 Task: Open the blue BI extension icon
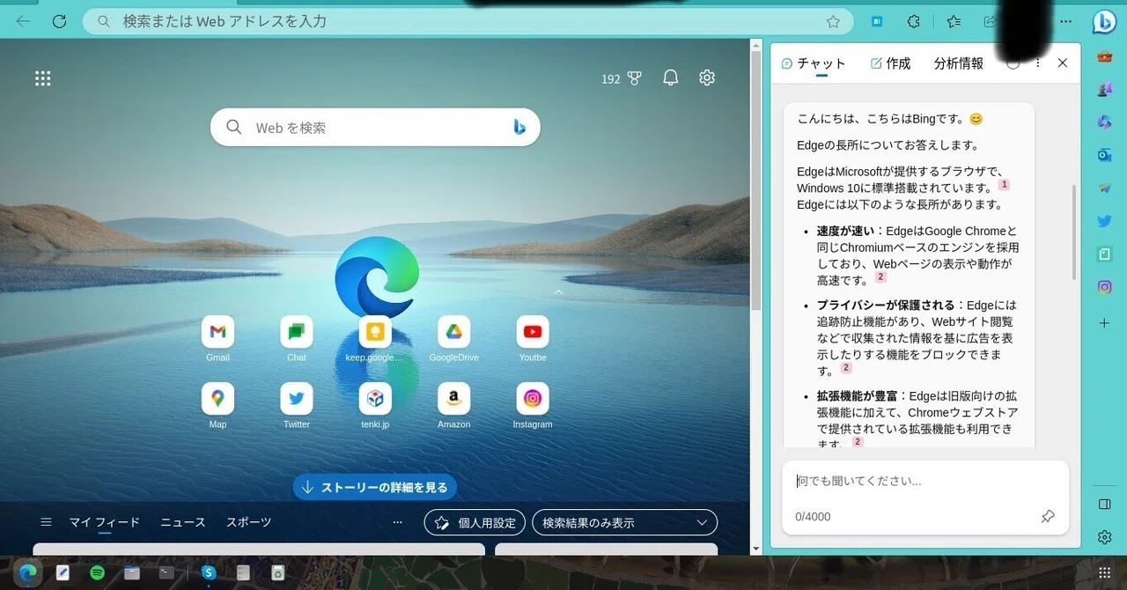click(x=877, y=21)
